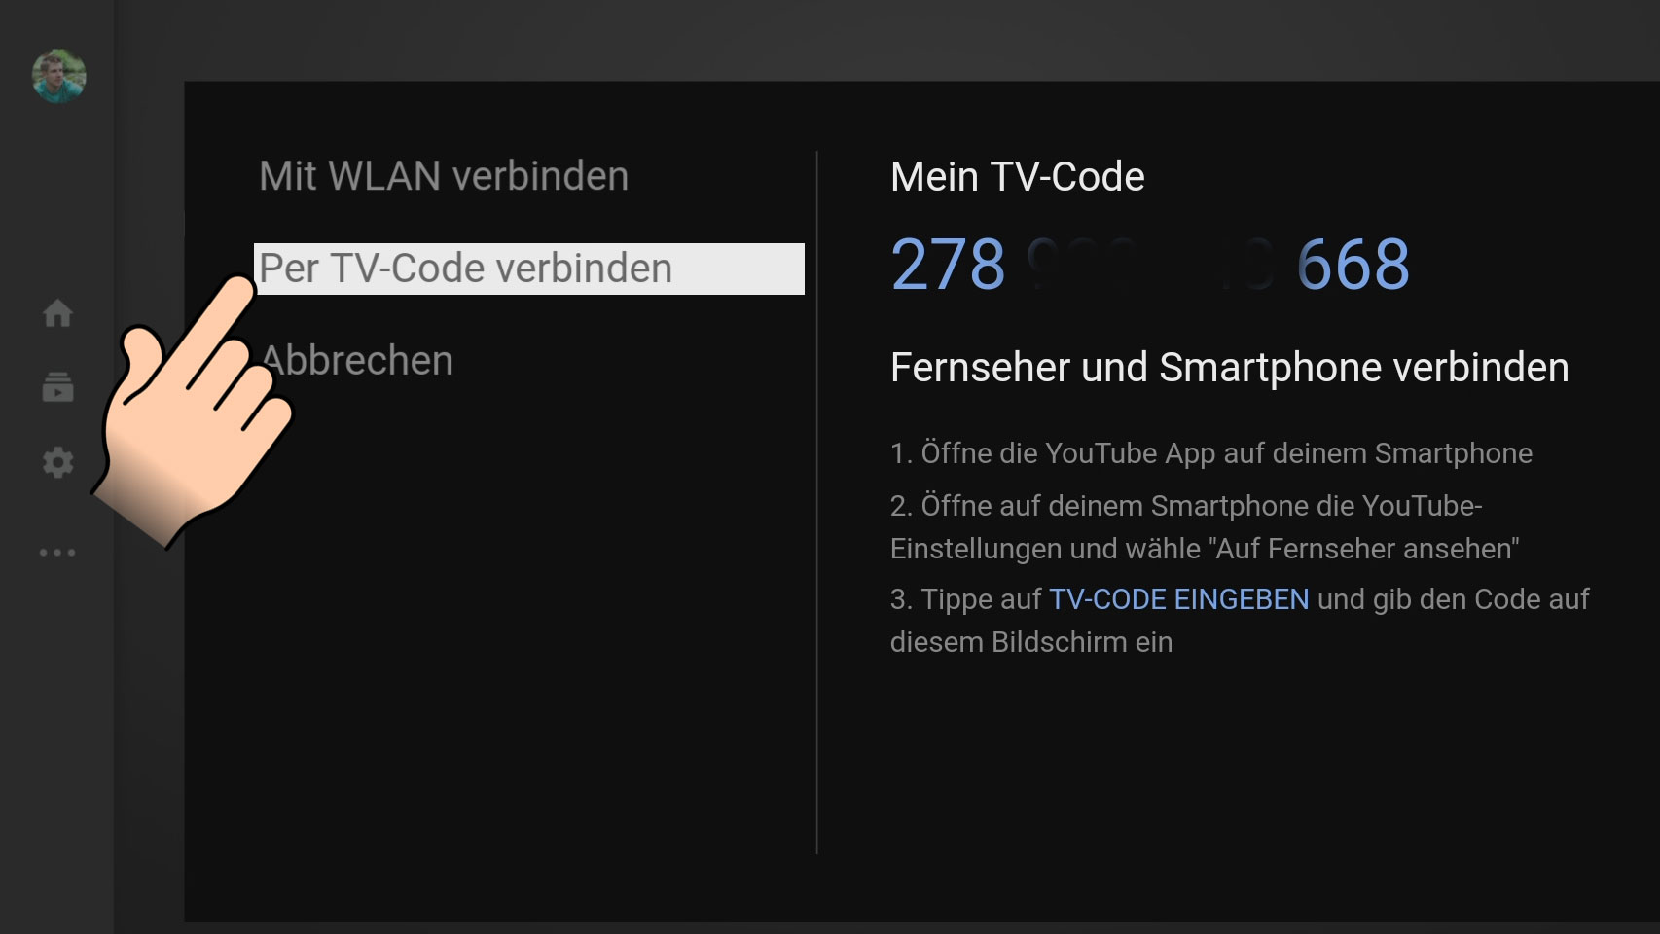Open the user profile avatar

(58, 76)
